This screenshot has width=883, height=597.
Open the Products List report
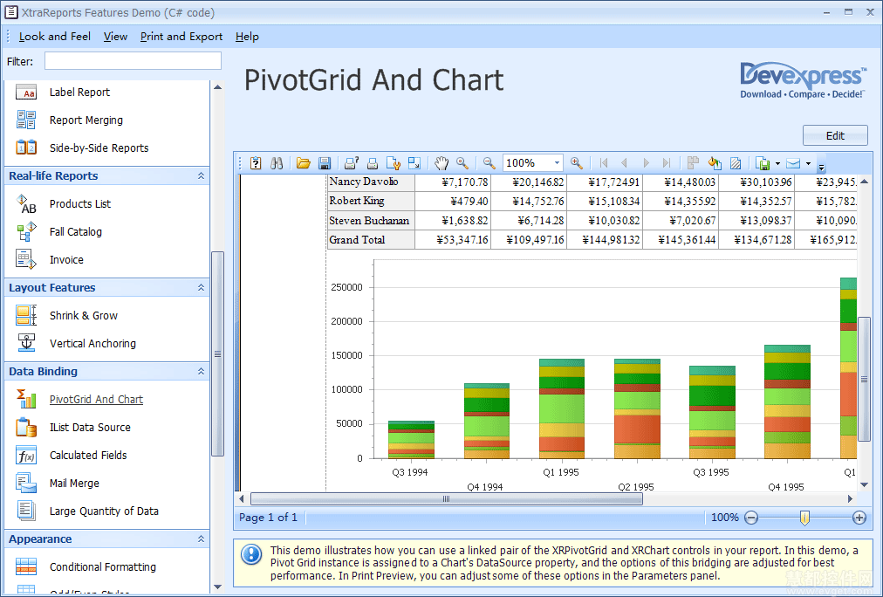(80, 204)
